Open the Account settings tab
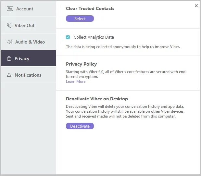The width and height of the screenshot is (201, 176). click(25, 9)
